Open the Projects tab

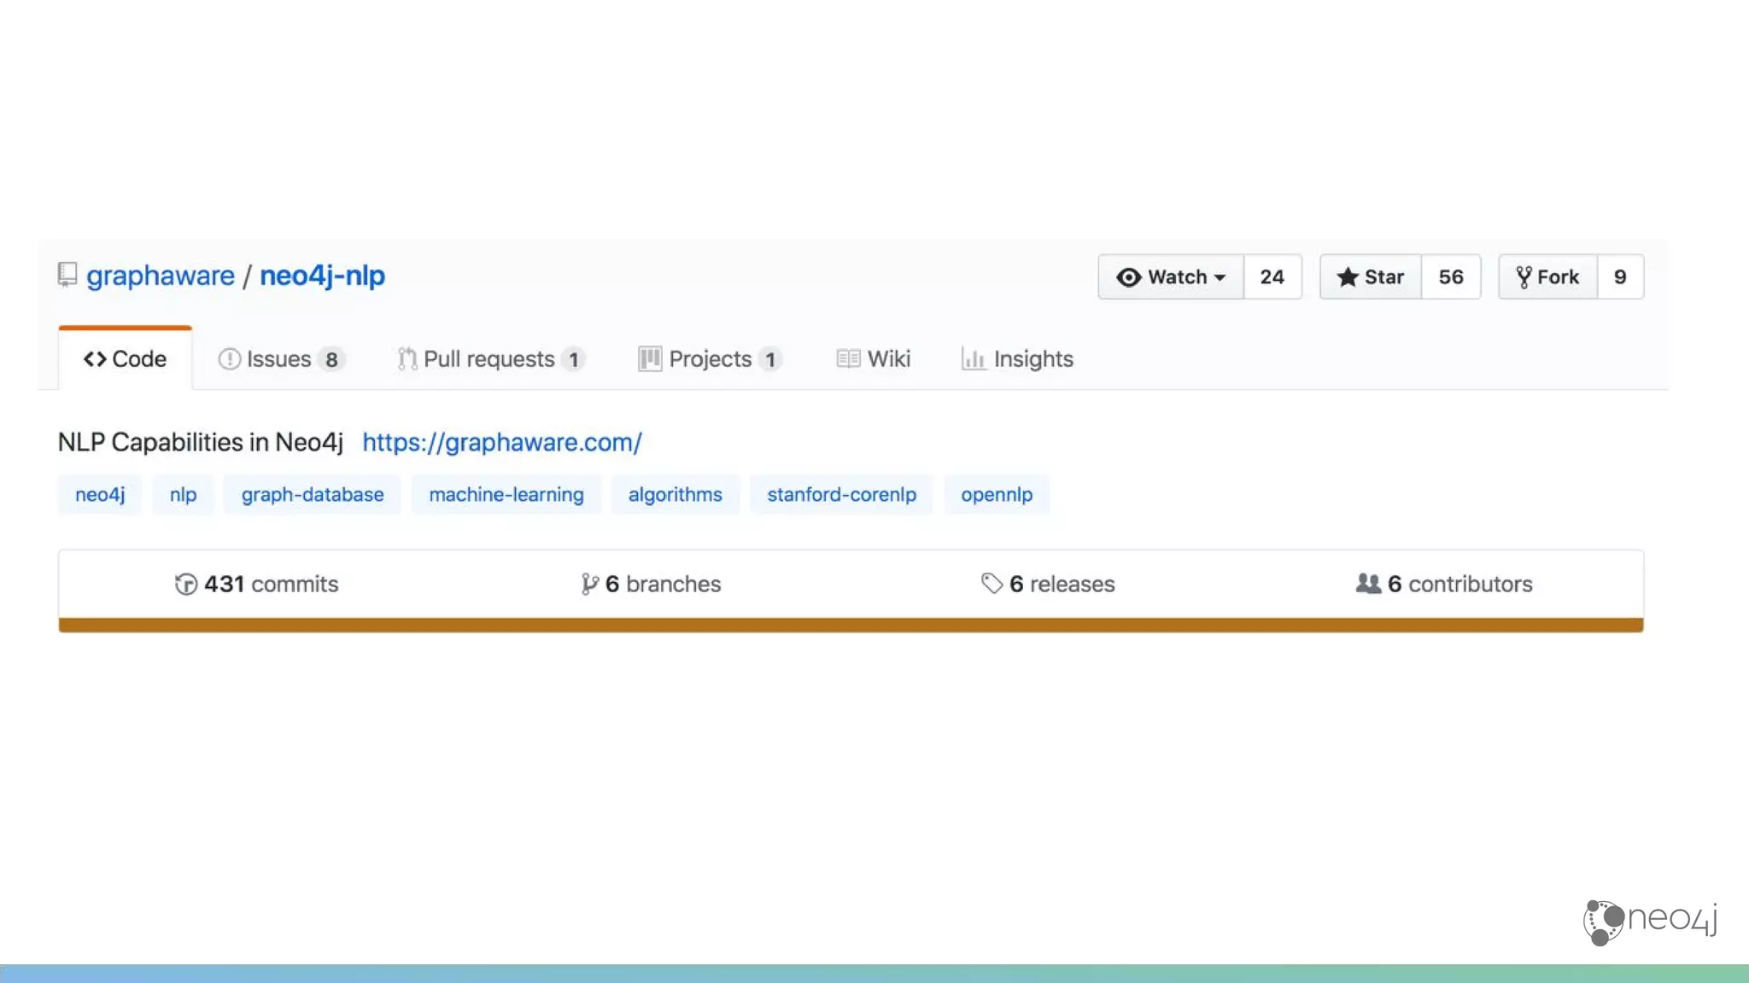pos(709,359)
